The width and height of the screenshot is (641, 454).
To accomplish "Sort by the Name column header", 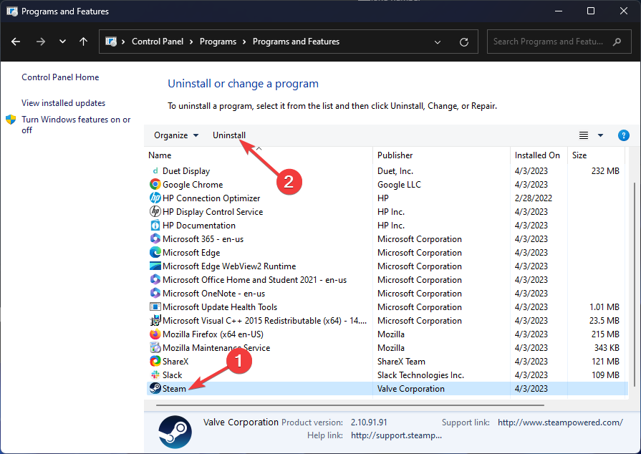I will coord(259,155).
